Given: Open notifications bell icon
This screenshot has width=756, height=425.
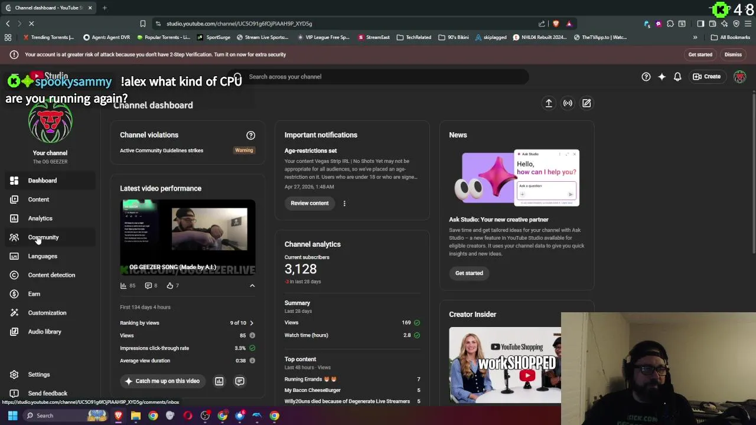Looking at the screenshot, I should point(678,77).
